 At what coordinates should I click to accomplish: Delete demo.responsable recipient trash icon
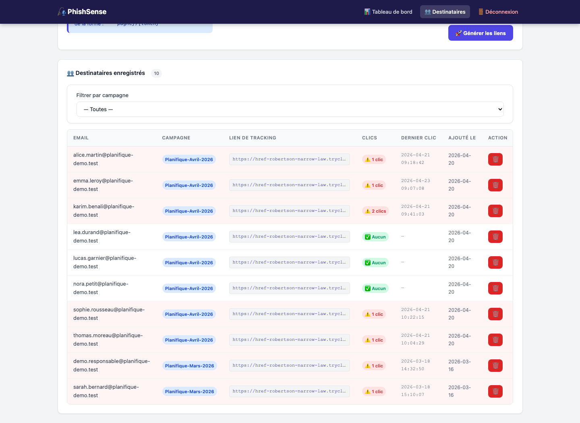(495, 366)
